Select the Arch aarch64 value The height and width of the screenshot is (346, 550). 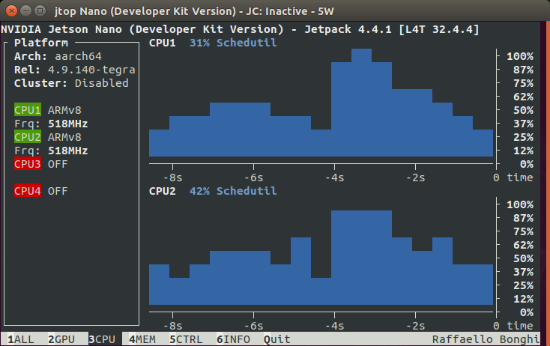[x=78, y=56]
